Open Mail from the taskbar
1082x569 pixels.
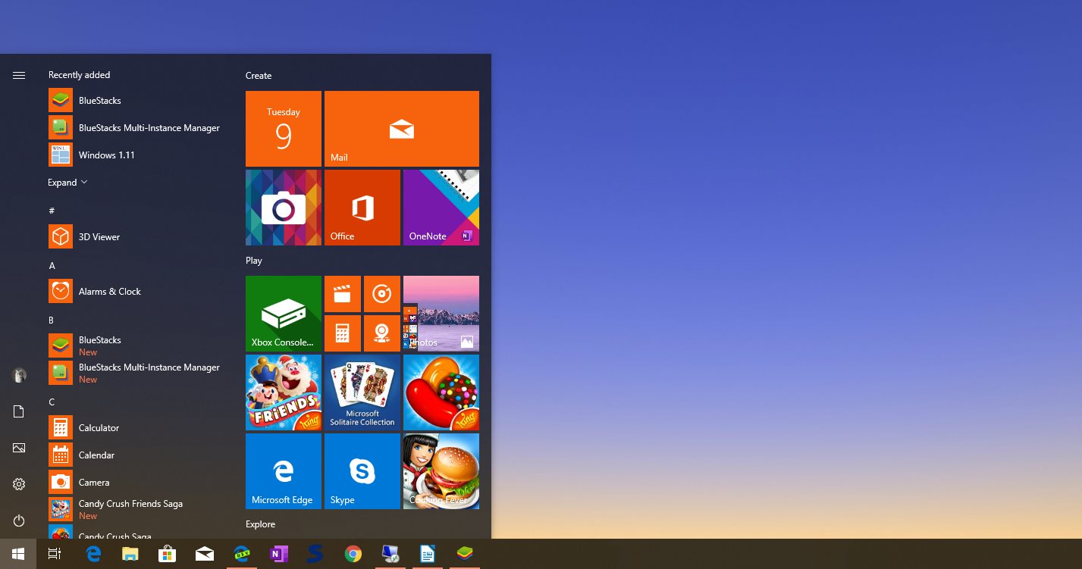pyautogui.click(x=205, y=554)
